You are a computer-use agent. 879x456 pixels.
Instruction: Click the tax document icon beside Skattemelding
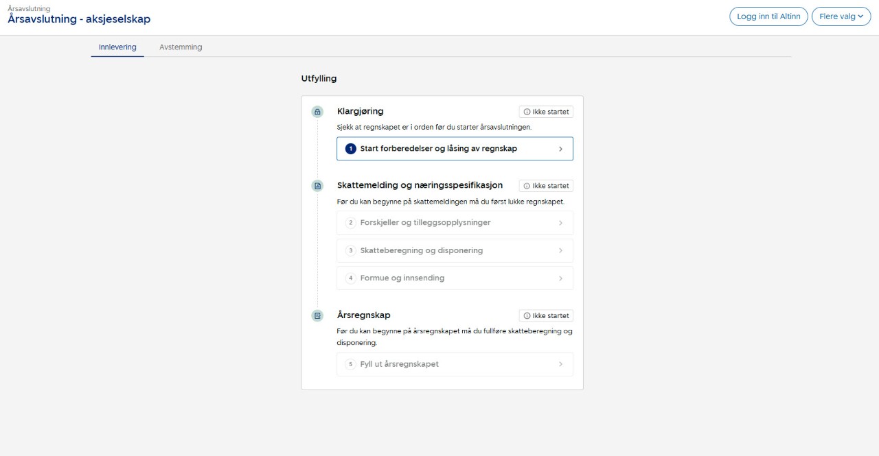(x=317, y=186)
